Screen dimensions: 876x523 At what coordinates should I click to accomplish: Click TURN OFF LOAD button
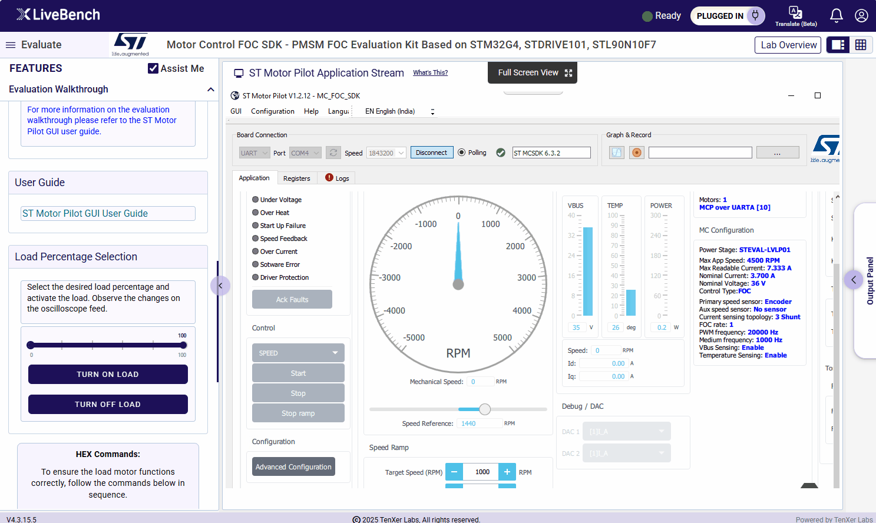click(108, 405)
